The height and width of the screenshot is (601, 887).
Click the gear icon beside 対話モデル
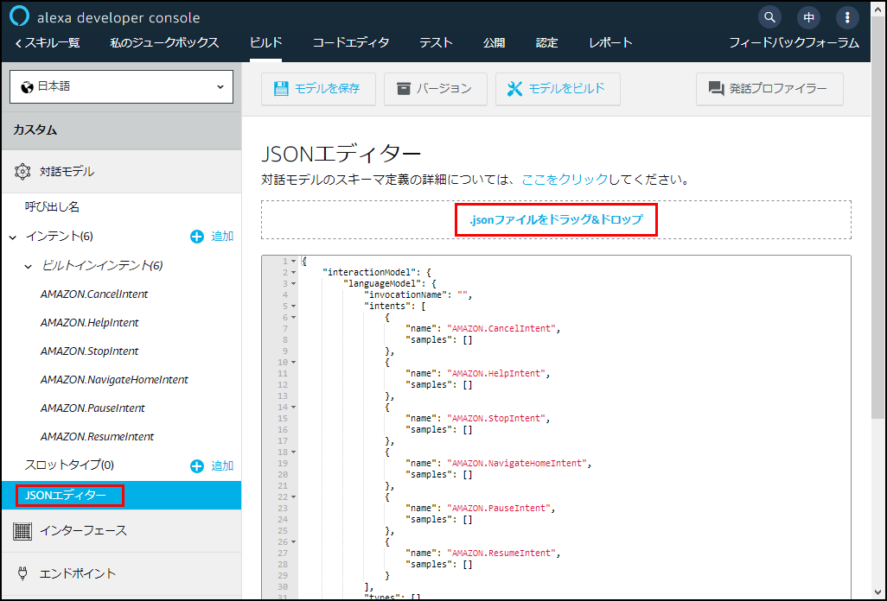pyautogui.click(x=22, y=171)
